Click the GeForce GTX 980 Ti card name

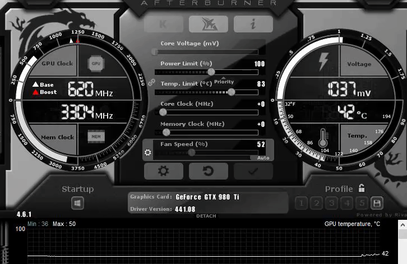[x=207, y=197]
